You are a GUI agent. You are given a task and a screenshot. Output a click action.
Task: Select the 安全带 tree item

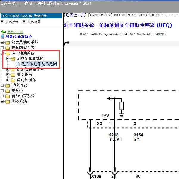pos(17,91)
